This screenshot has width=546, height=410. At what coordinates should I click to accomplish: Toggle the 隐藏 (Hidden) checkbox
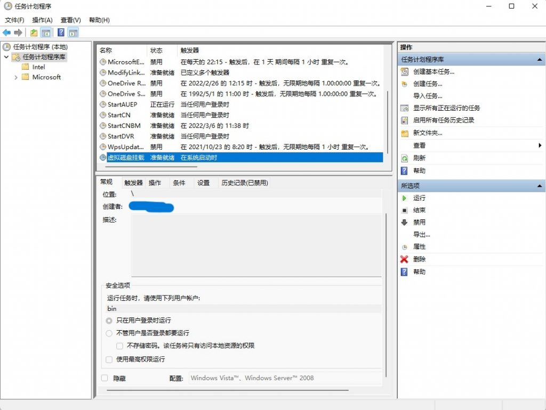point(105,378)
